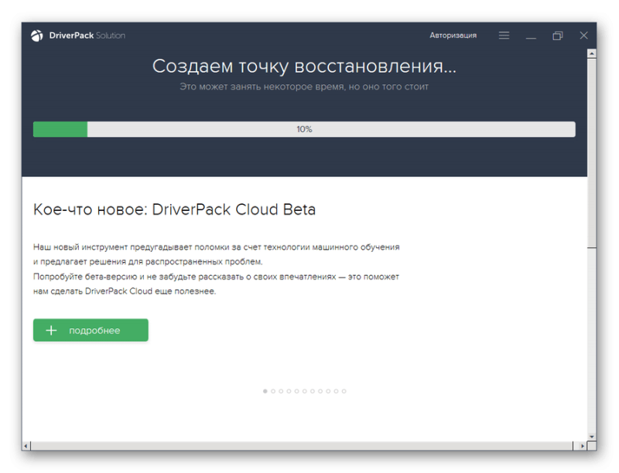Click the DriverPack logo icon
Image resolution: width=619 pixels, height=473 pixels.
point(37,36)
